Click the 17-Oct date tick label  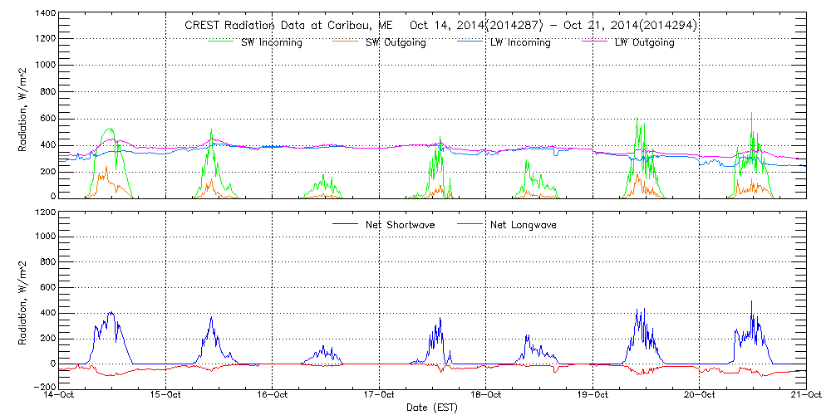point(379,396)
